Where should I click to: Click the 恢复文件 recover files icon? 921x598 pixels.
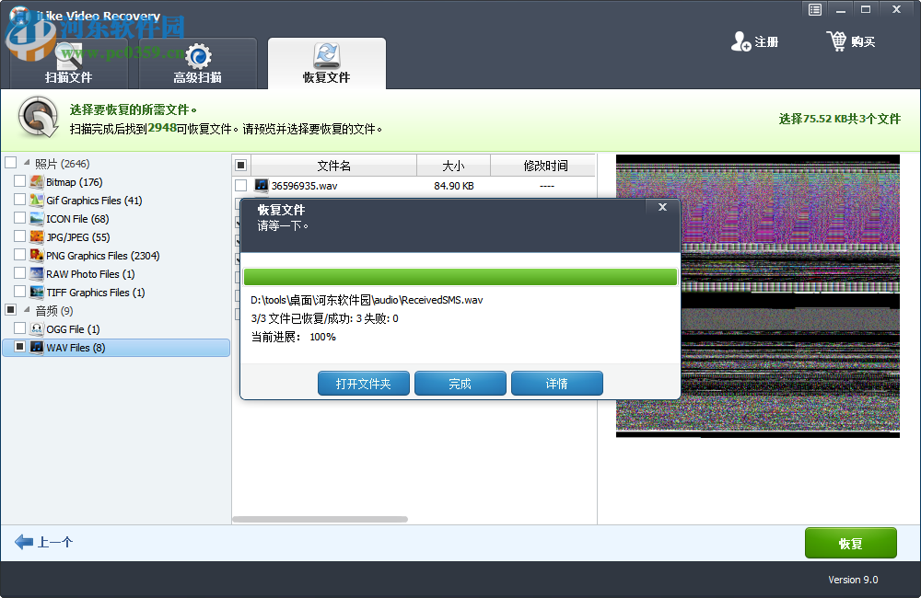[325, 57]
